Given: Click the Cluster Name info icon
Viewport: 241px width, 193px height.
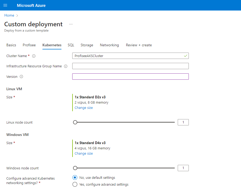Looking at the screenshot, I should (34, 56).
